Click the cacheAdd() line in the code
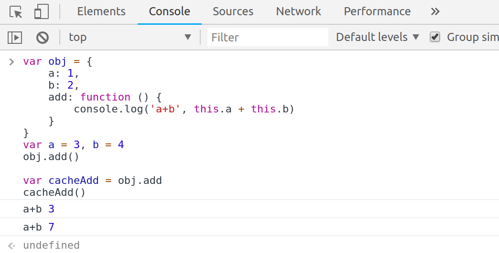The height and width of the screenshot is (253, 499). tap(54, 192)
